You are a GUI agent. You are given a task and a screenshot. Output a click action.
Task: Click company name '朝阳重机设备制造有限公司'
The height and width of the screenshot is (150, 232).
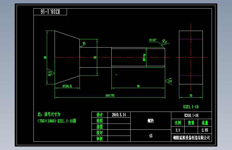tap(191, 138)
